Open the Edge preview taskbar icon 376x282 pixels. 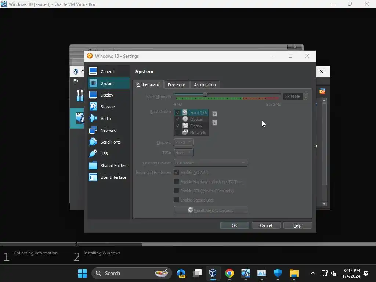[181, 273]
